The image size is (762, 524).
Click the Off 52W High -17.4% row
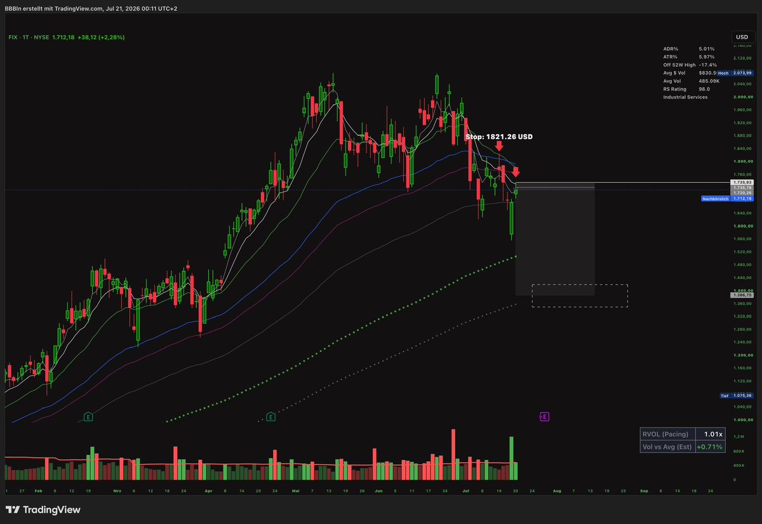click(689, 65)
